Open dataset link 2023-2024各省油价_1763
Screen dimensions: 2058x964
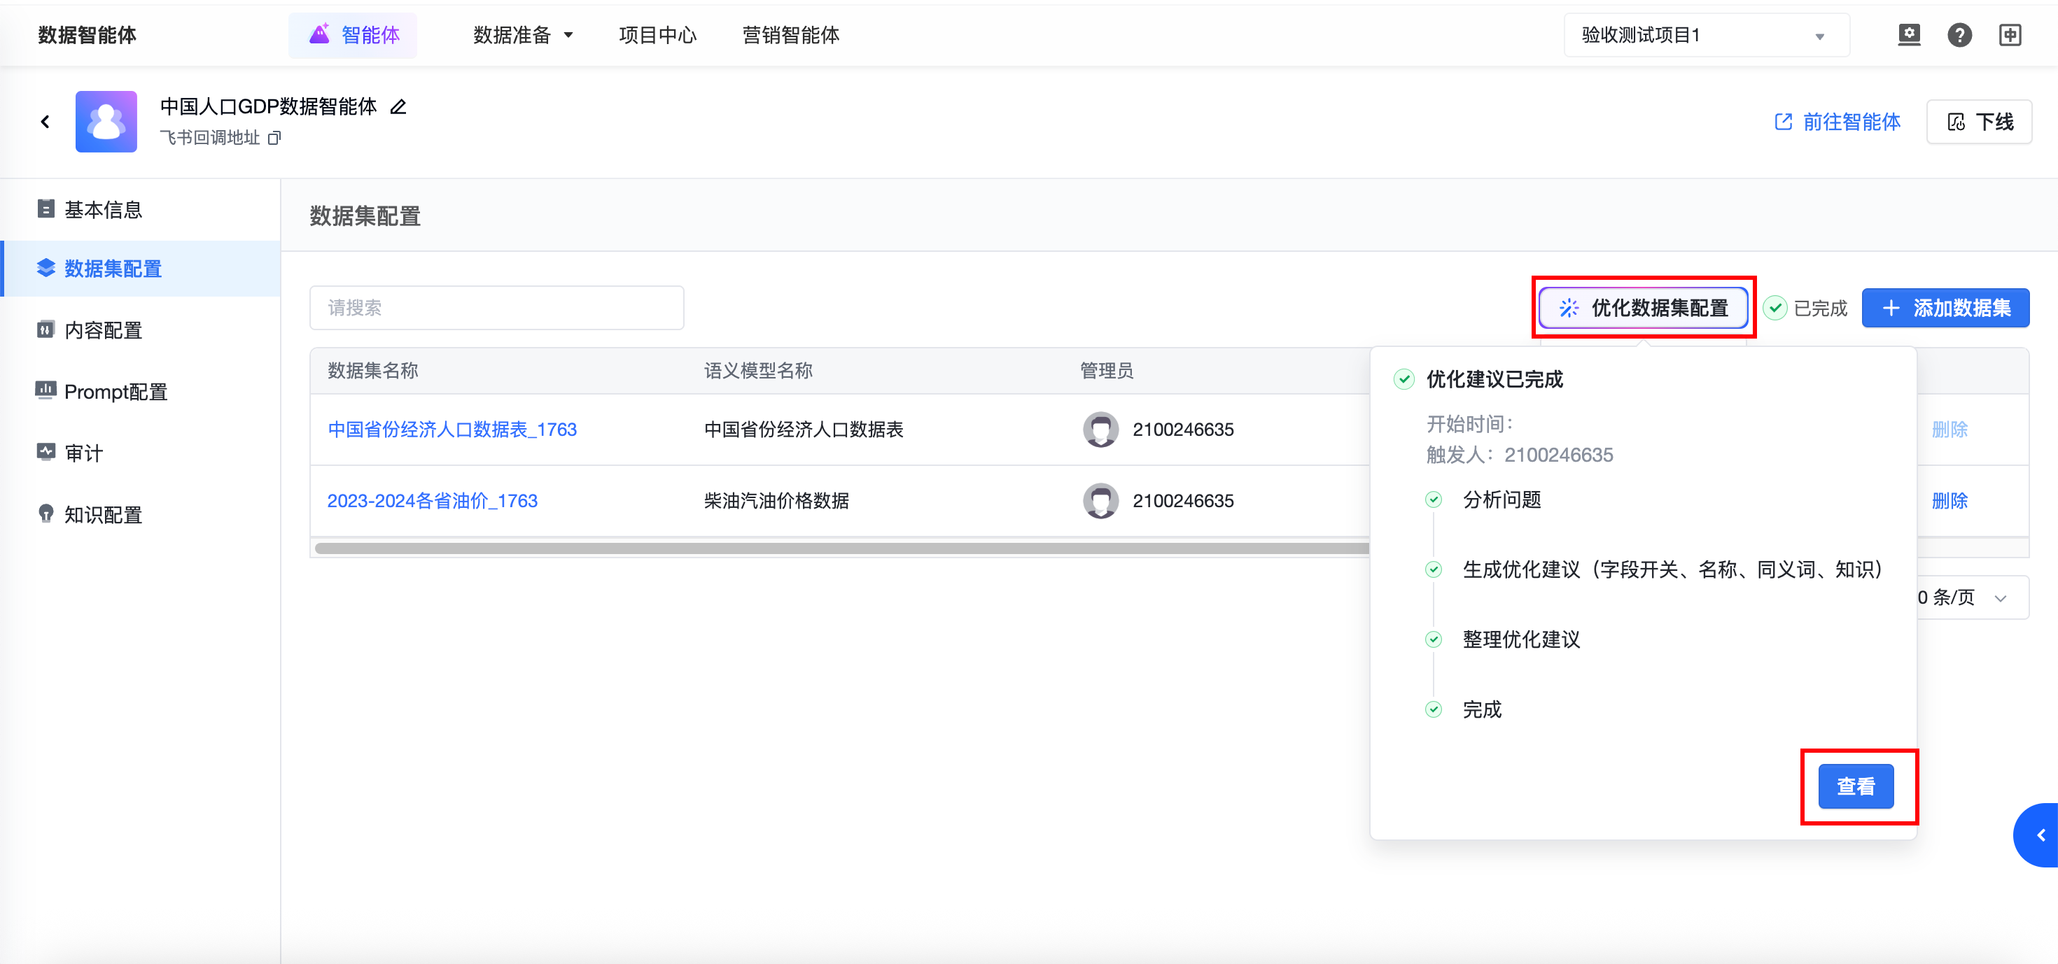[432, 501]
